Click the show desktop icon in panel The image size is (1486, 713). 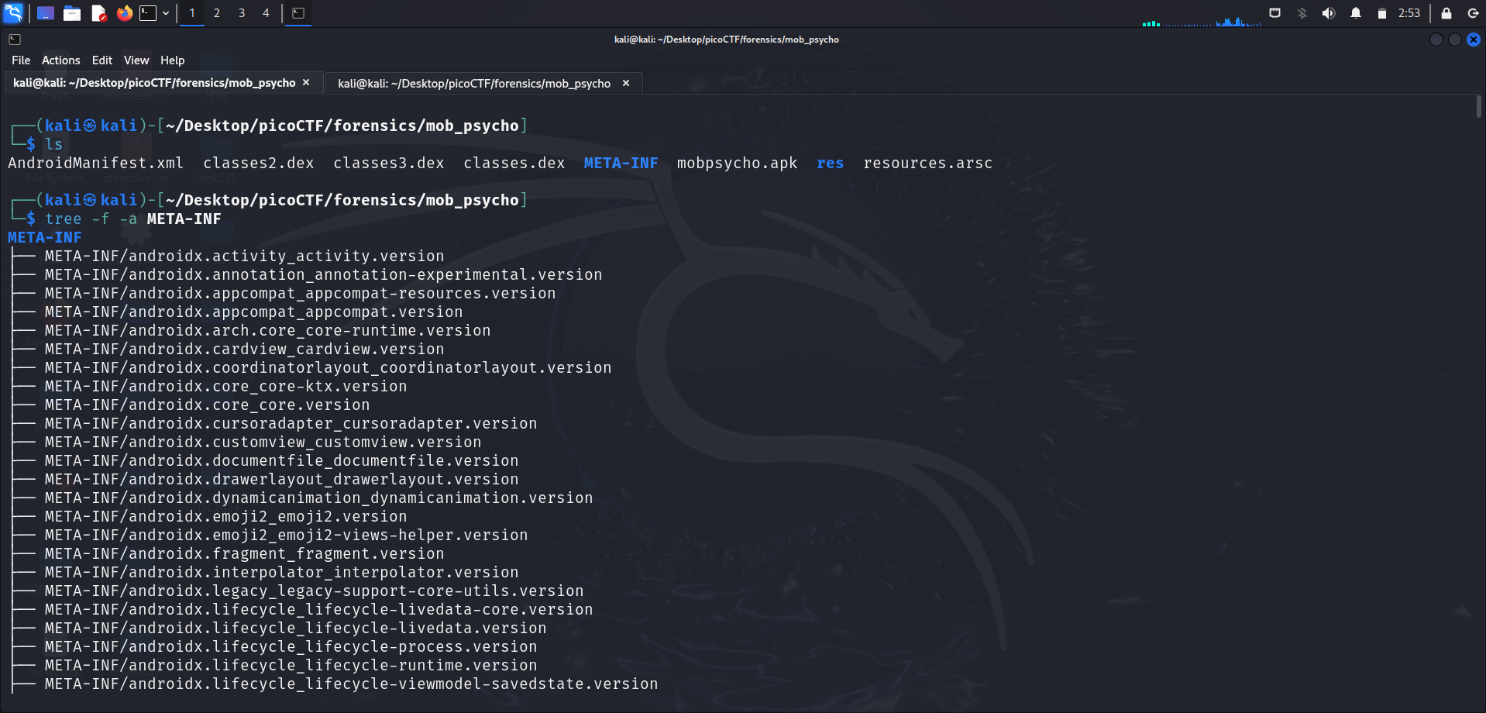click(46, 13)
